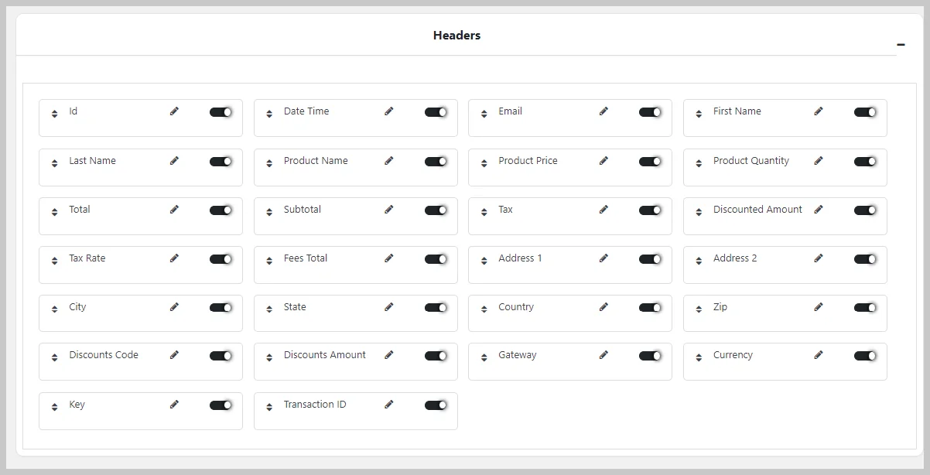Click the sort handle next to Key
930x475 pixels.
point(54,407)
